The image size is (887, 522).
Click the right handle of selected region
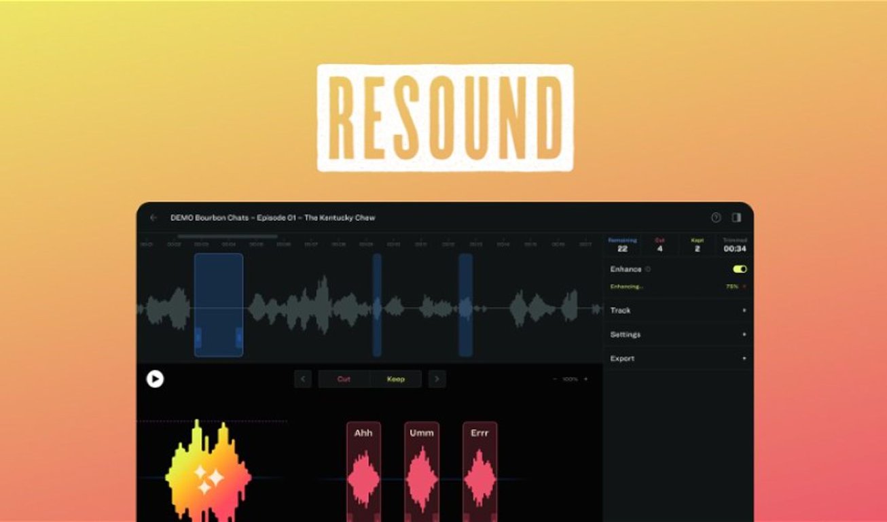pos(239,336)
